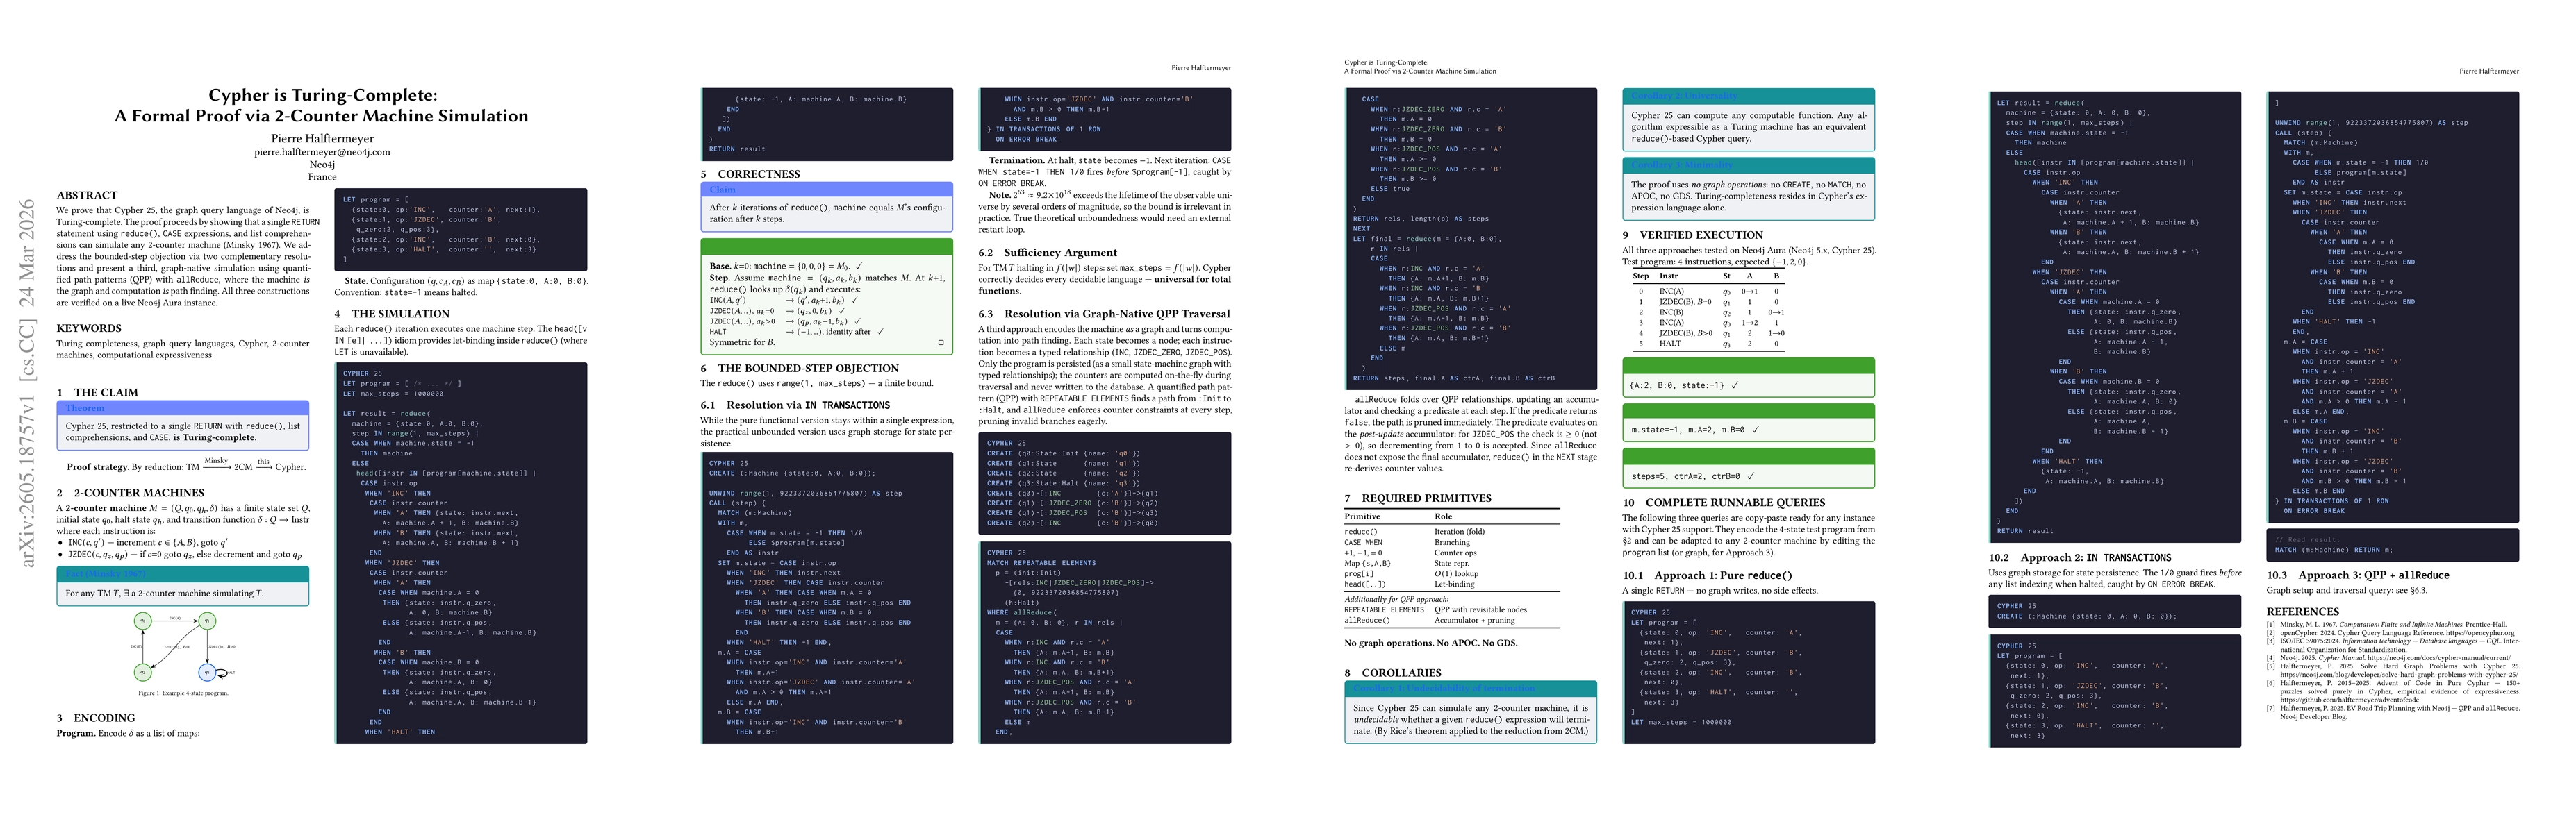Click the "Step" column header in the execution table

(x=1641, y=276)
